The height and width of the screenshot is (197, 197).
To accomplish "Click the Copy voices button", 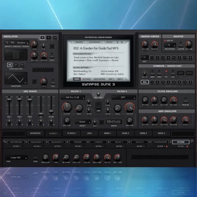I will point(181,73).
